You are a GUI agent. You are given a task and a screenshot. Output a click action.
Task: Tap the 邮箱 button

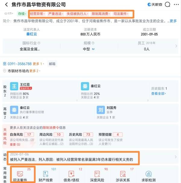pos(52,64)
